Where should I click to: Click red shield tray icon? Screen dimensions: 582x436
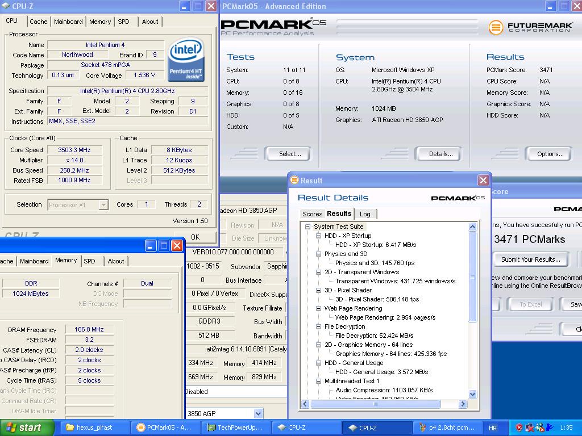(519, 428)
